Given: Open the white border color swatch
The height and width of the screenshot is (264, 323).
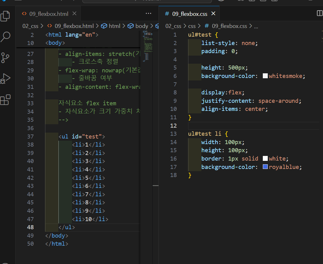Looking at the screenshot, I should click(265, 158).
